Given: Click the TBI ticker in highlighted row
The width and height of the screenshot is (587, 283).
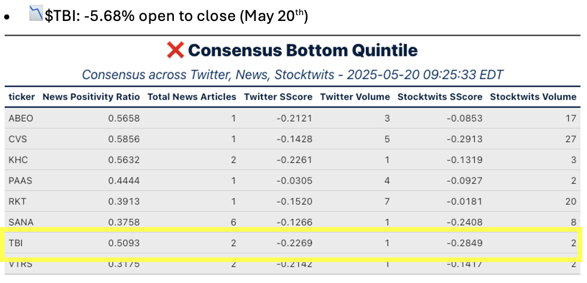Looking at the screenshot, I should click(x=15, y=243).
